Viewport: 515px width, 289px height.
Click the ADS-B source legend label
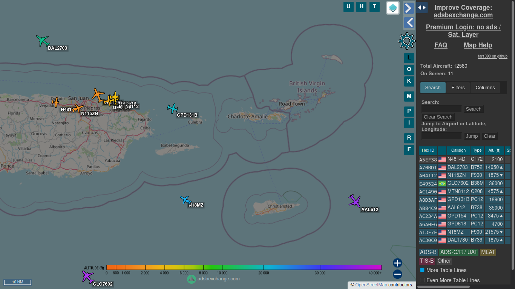pyautogui.click(x=428, y=252)
